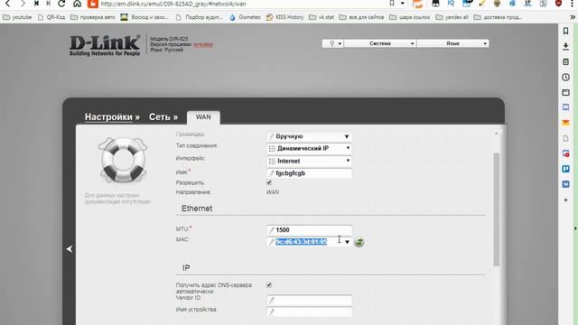Open the bookmarks panel in sidebar
Viewport: 578px width, 325px height.
click(x=566, y=31)
